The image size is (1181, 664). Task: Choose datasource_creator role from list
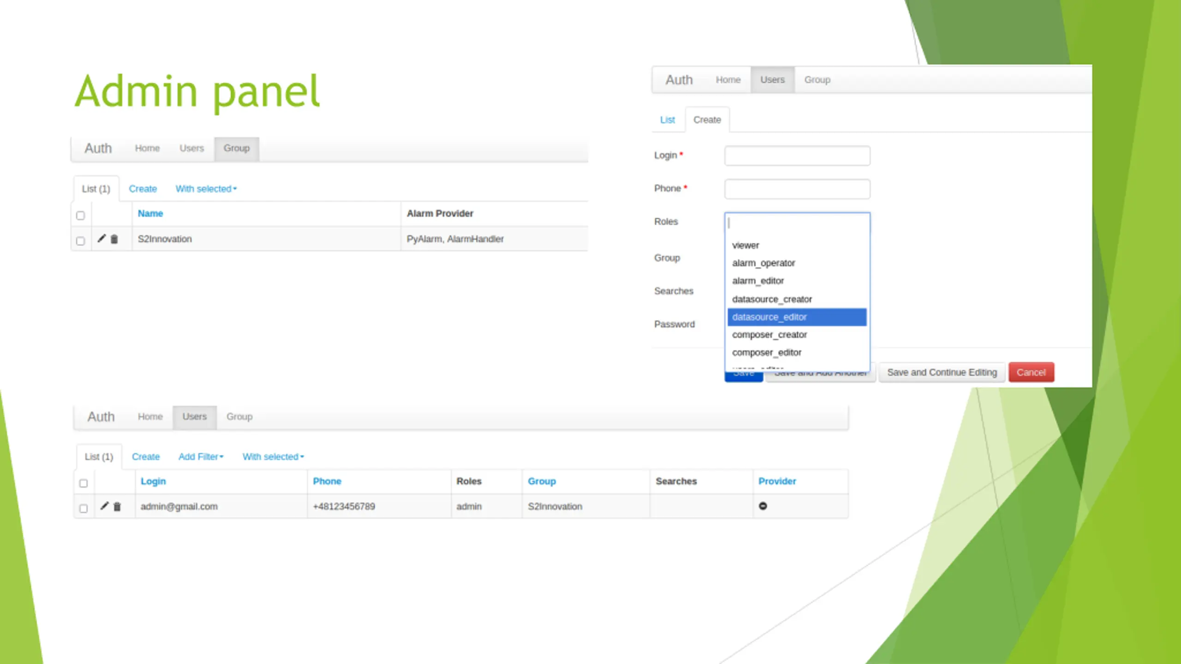(797, 299)
